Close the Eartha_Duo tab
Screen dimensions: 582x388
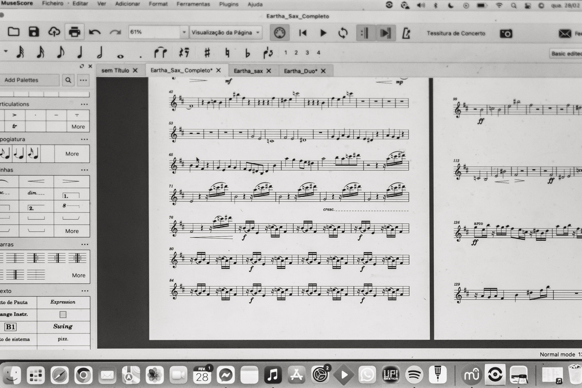coord(323,71)
